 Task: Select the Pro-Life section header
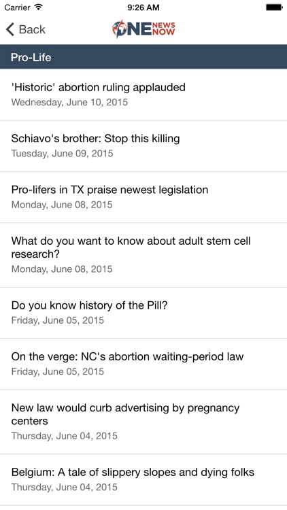click(143, 57)
